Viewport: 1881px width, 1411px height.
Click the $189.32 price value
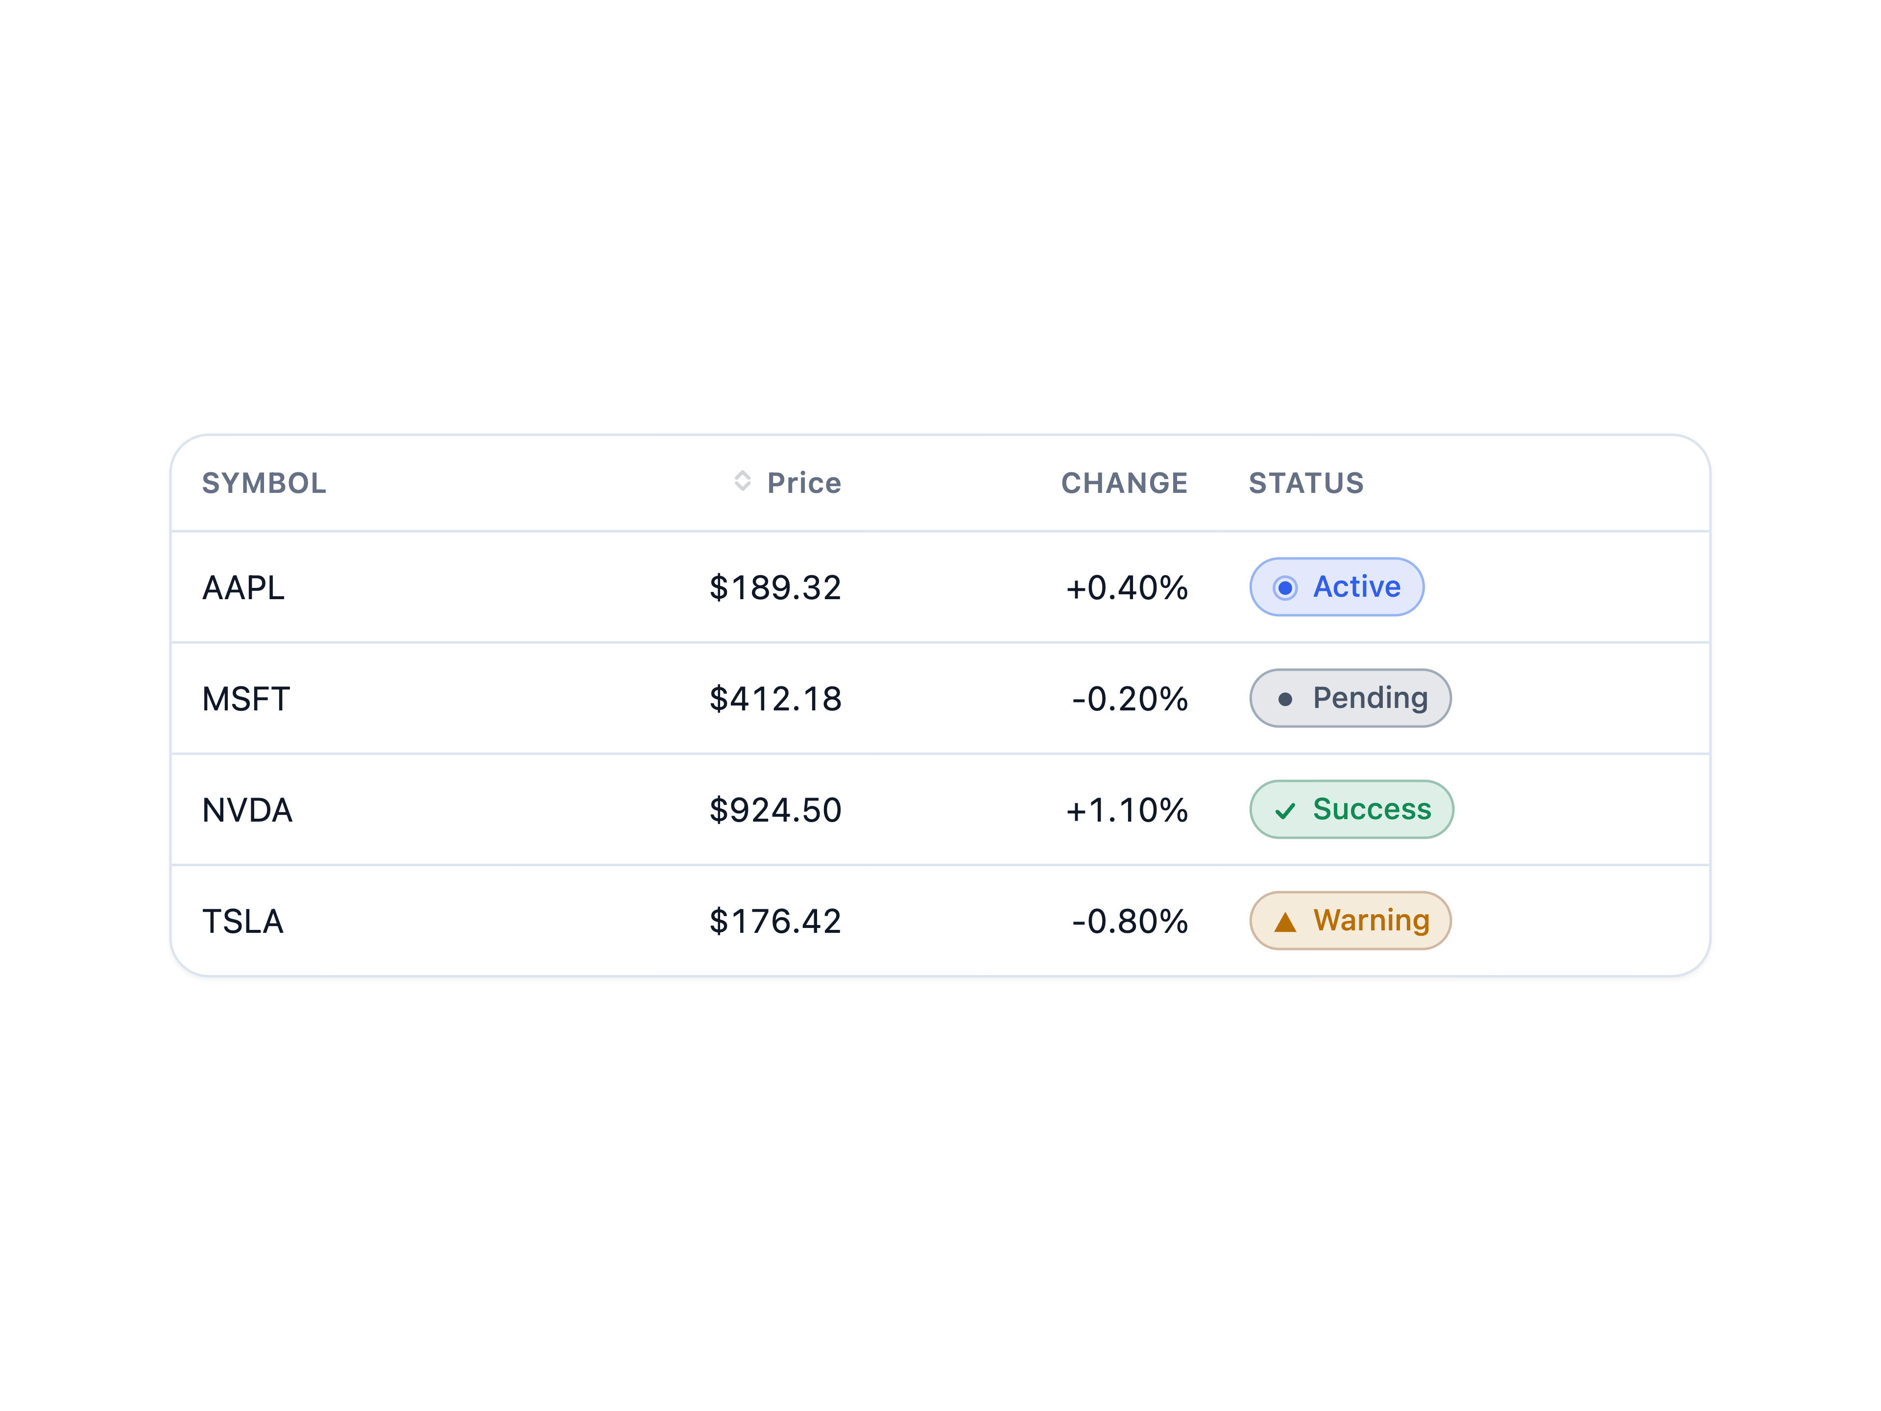(x=775, y=588)
